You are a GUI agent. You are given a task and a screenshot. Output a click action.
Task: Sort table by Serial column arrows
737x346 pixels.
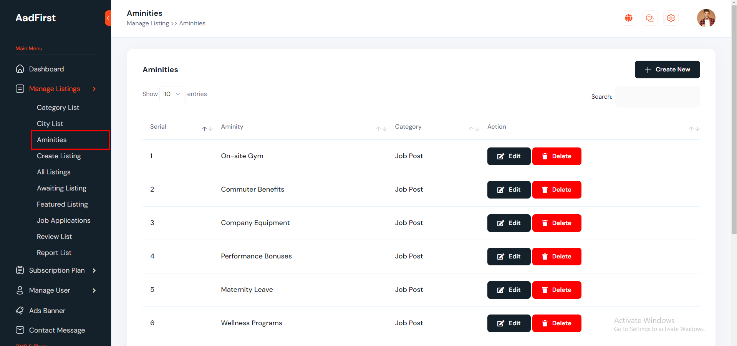pos(207,129)
